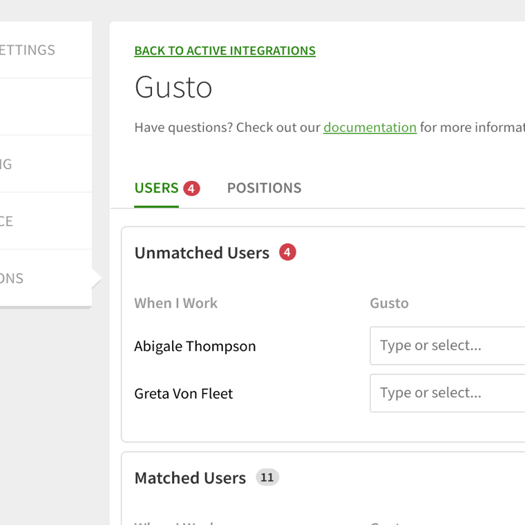Open Gusto dropdown for Greta Von Fleet

pyautogui.click(x=448, y=393)
